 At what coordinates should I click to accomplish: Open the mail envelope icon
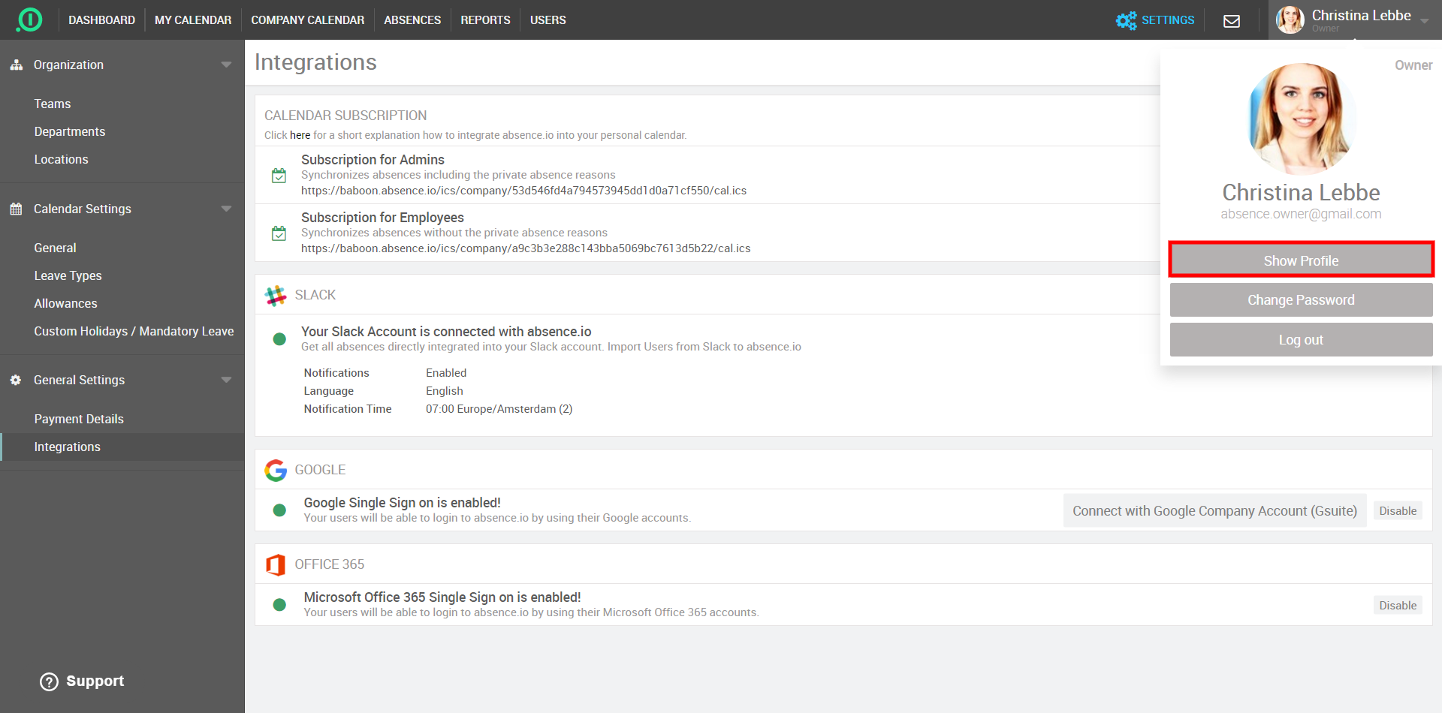pos(1232,21)
